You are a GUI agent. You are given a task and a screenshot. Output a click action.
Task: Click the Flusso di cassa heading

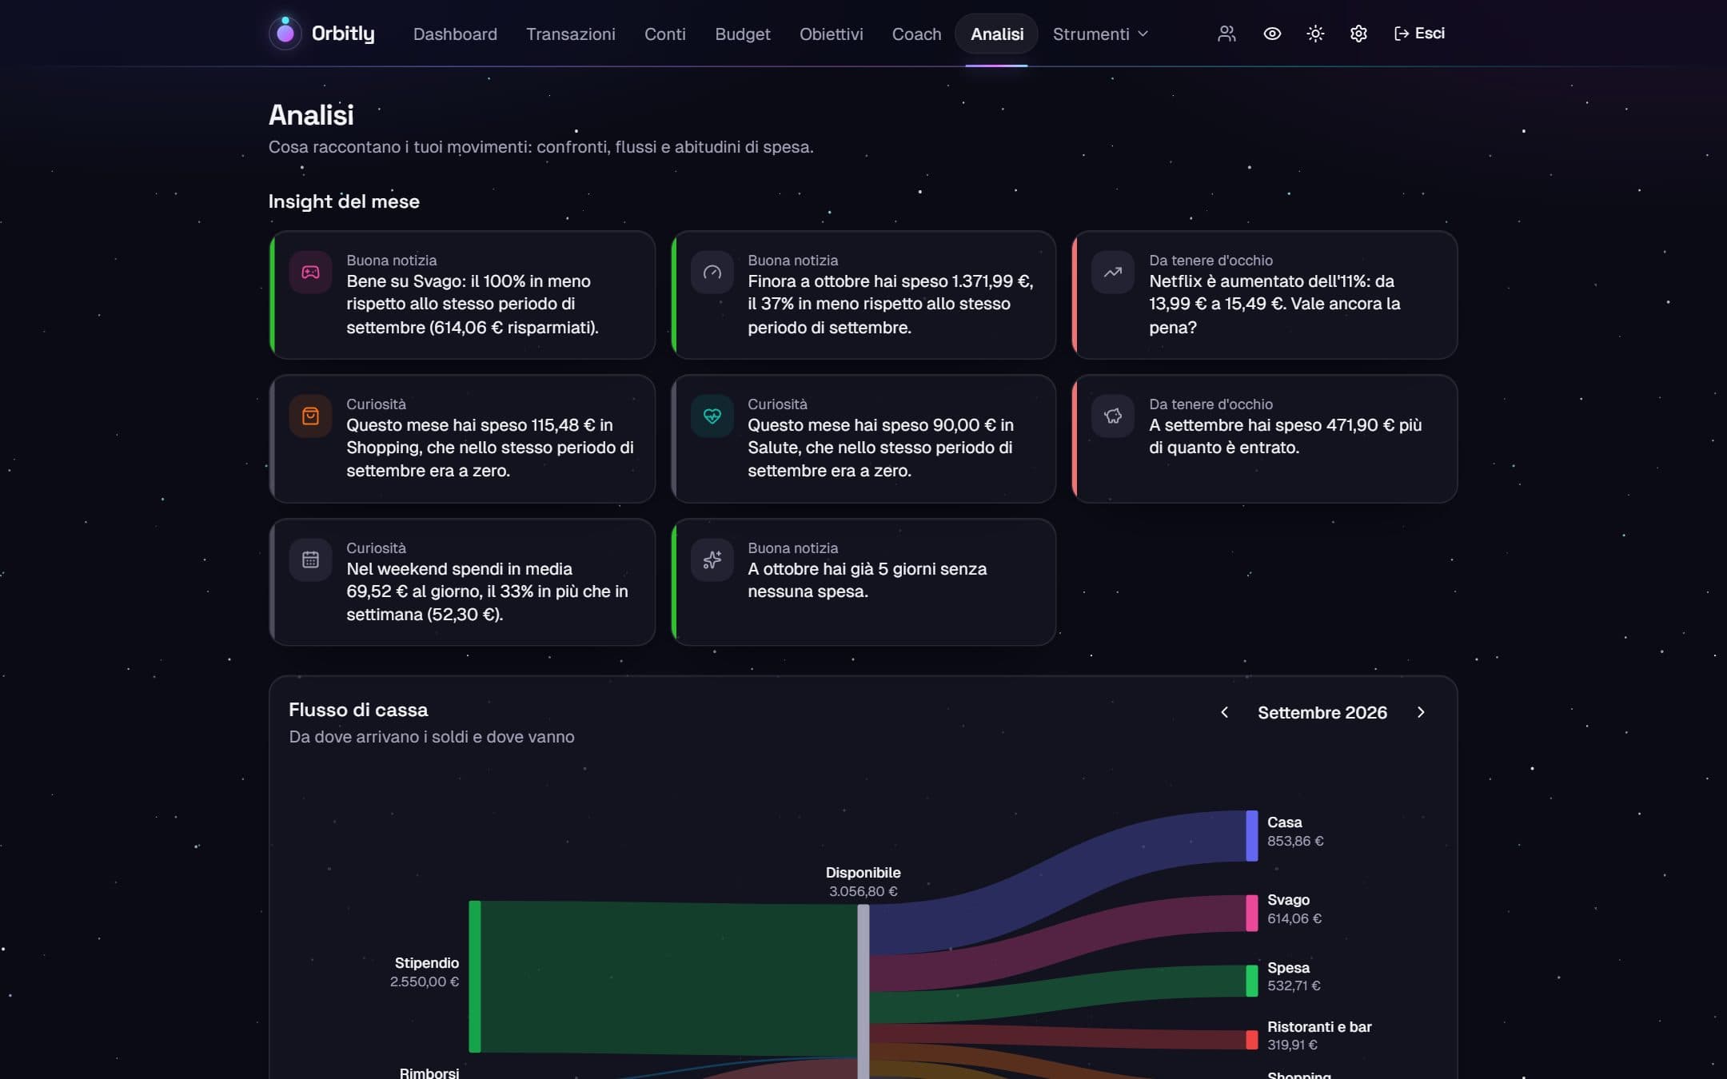click(358, 710)
